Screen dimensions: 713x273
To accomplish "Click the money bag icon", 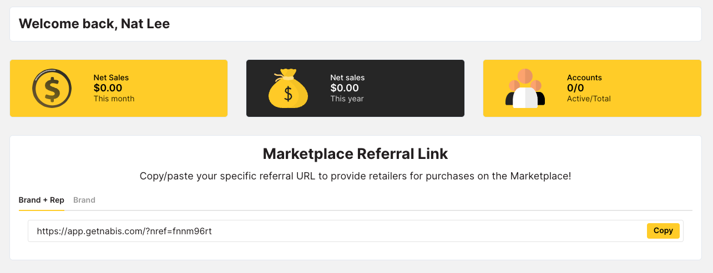I will (x=288, y=89).
